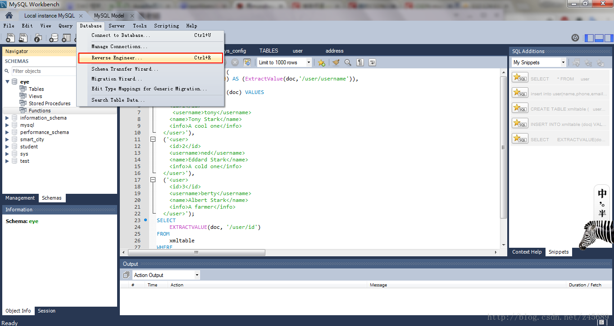Toggle the bottom output panel visibility

click(x=599, y=38)
